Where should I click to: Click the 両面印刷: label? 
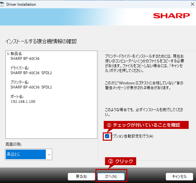[x=13, y=144]
